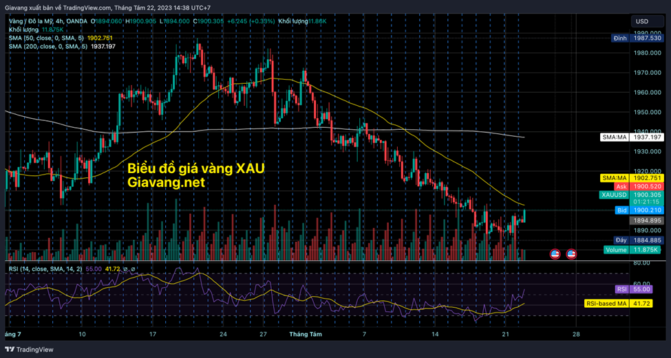Click the white SMA:MA 1937.197 price label
Image resolution: width=671 pixels, height=358 pixels.
[x=631, y=137]
